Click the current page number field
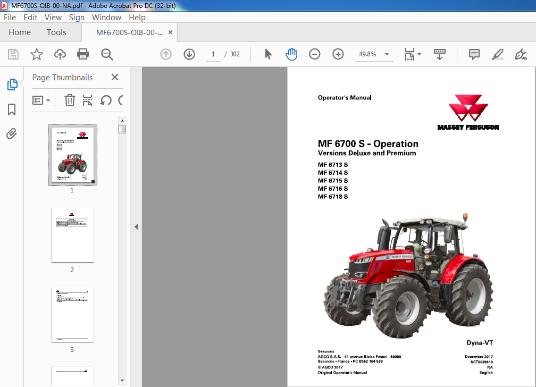 tap(213, 54)
